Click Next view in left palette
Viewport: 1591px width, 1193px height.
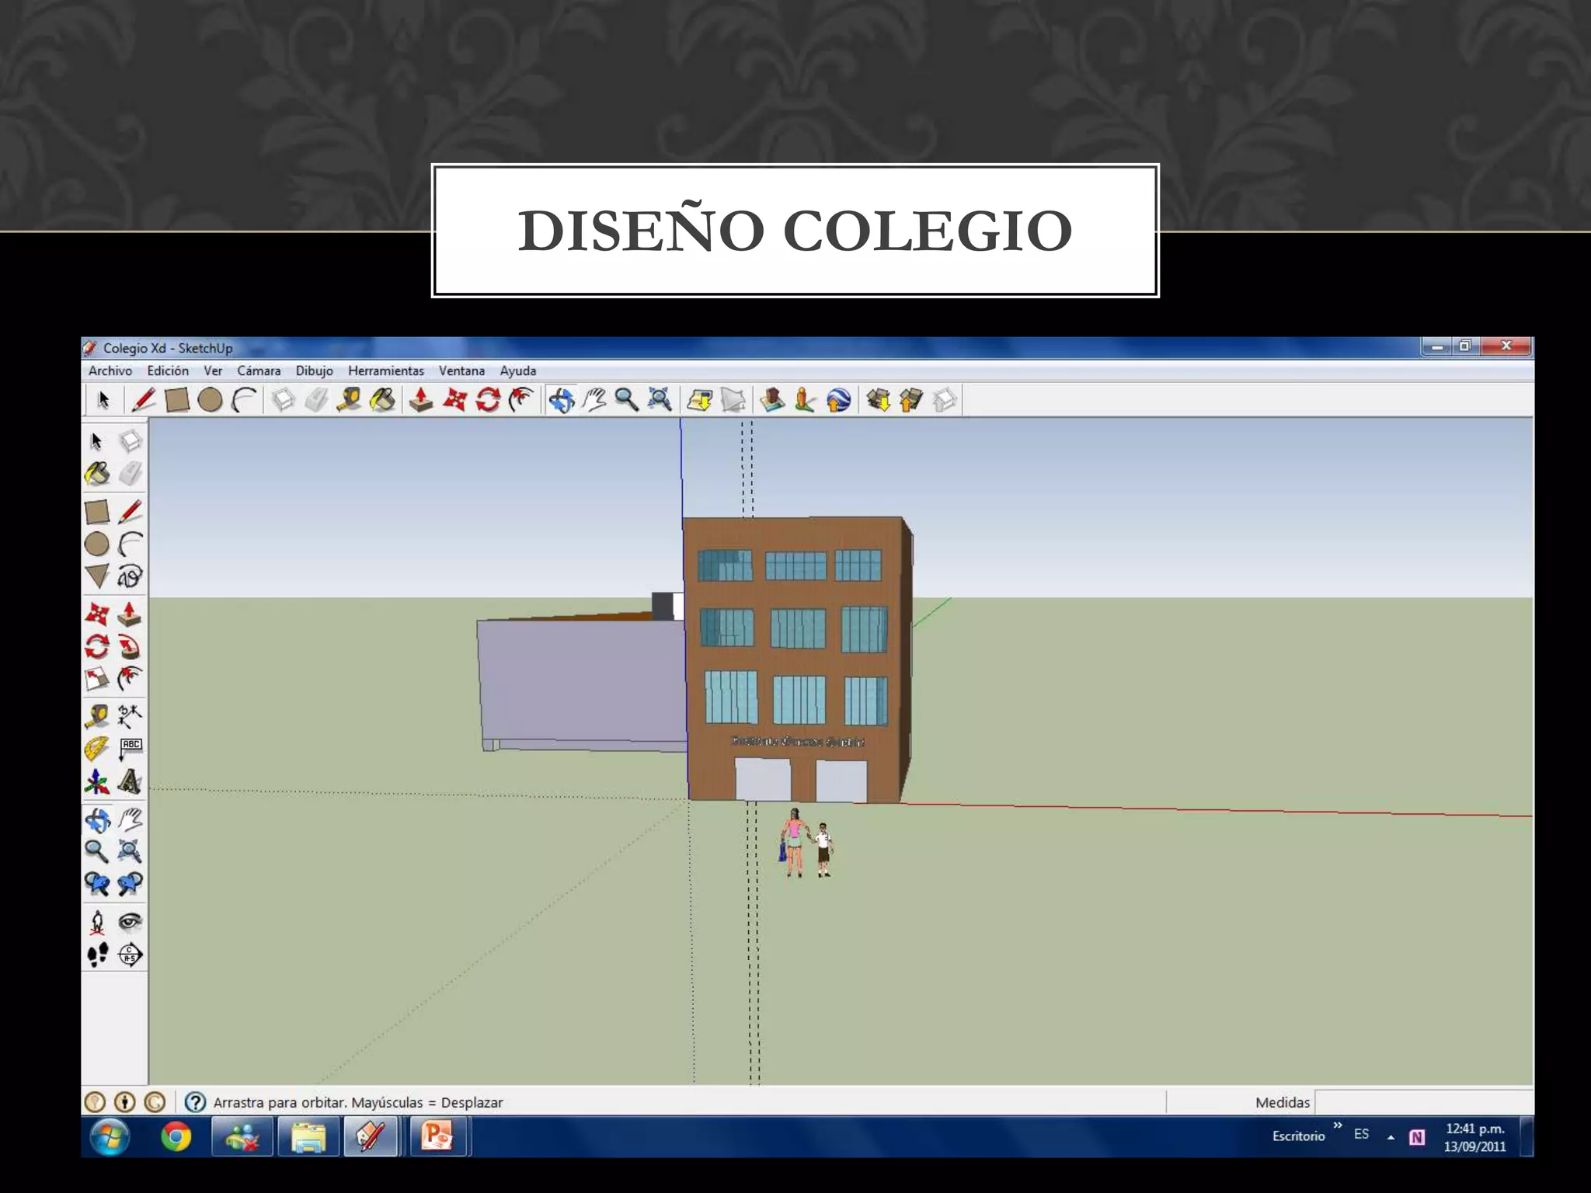click(130, 884)
